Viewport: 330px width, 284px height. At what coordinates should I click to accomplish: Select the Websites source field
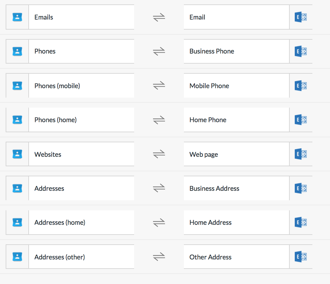81,154
